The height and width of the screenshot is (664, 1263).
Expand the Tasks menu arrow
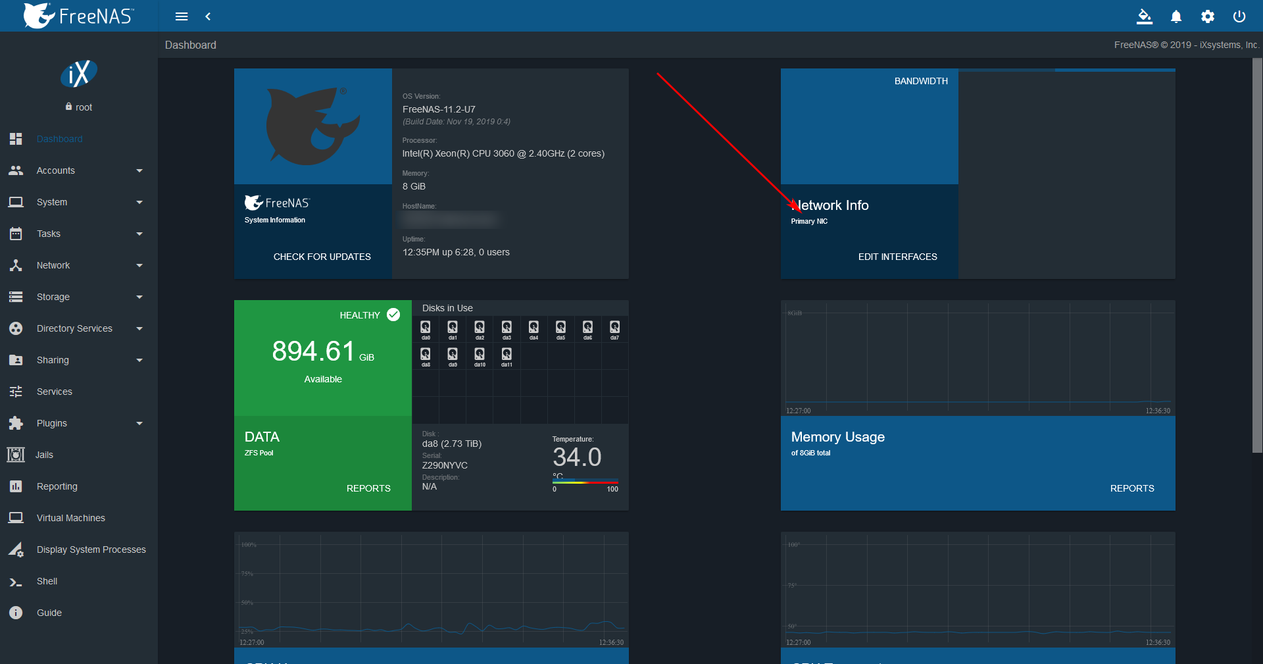tap(139, 234)
